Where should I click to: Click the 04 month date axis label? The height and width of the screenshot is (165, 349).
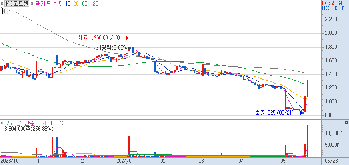pyautogui.click(x=241, y=161)
